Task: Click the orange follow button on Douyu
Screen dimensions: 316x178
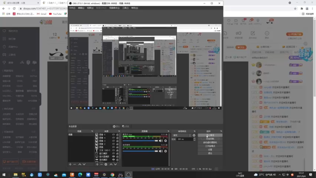Action: click(x=241, y=47)
